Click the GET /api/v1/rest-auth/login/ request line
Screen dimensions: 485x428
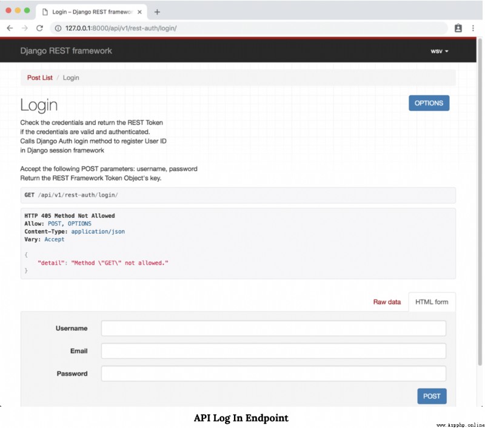71,195
